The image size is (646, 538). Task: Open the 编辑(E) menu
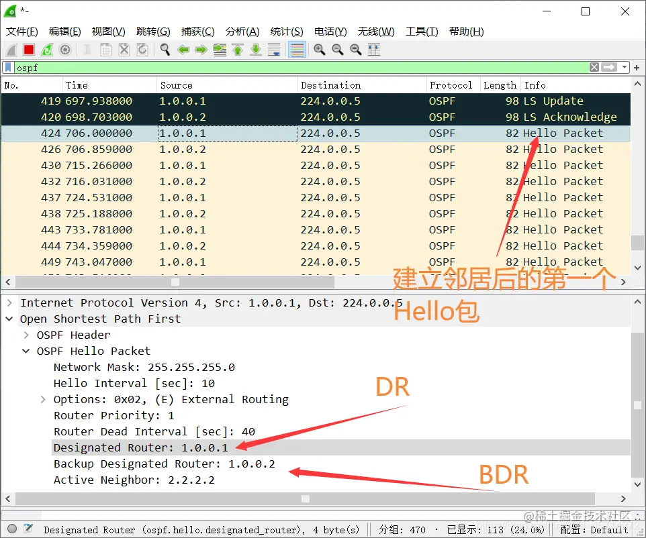pos(64,32)
